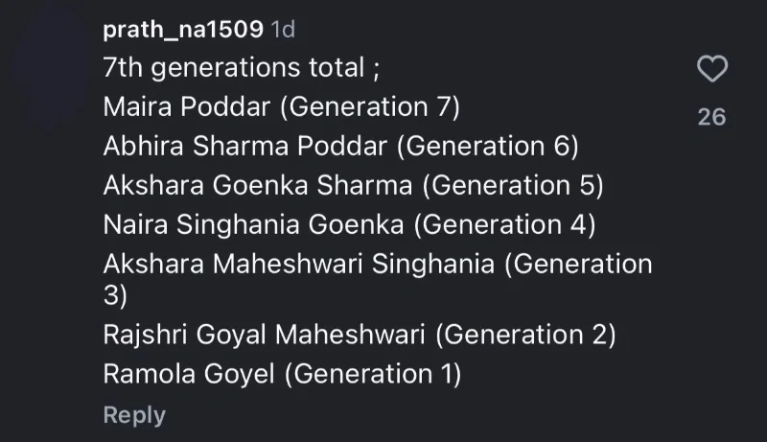Click the '7th generations total' line
The image size is (767, 442).
247,68
